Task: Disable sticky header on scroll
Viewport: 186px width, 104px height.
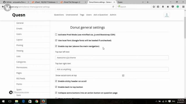Action: (56, 81)
